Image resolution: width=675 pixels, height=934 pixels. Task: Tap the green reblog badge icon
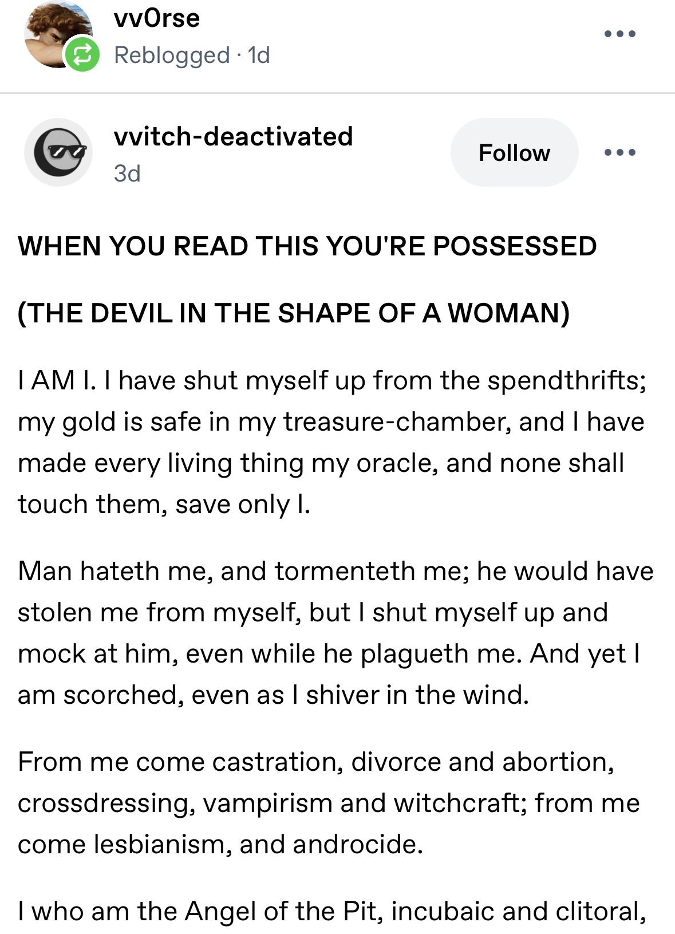82,55
